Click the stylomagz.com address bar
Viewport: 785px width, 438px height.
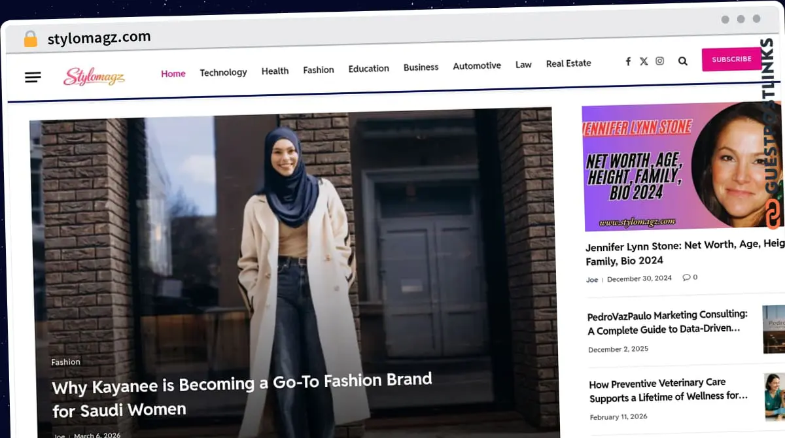click(x=99, y=38)
